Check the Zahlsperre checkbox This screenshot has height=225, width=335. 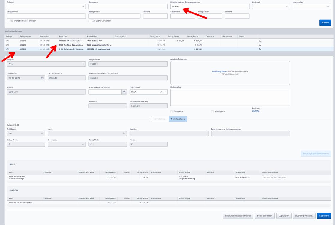(x=172, y=112)
